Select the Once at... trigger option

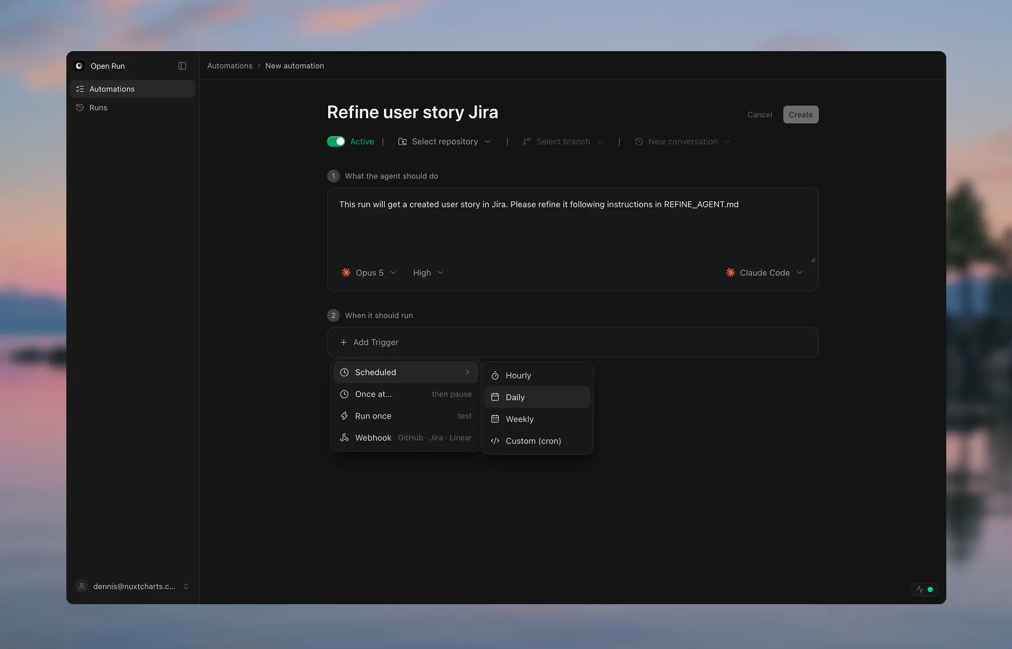click(406, 394)
